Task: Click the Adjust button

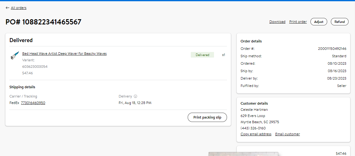Action: coord(319,22)
